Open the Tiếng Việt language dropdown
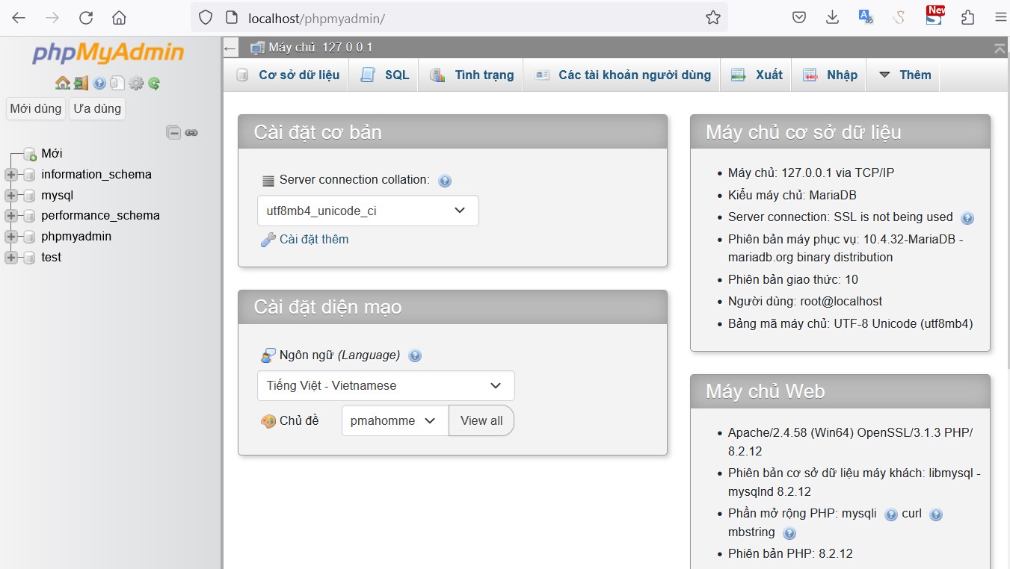 386,385
